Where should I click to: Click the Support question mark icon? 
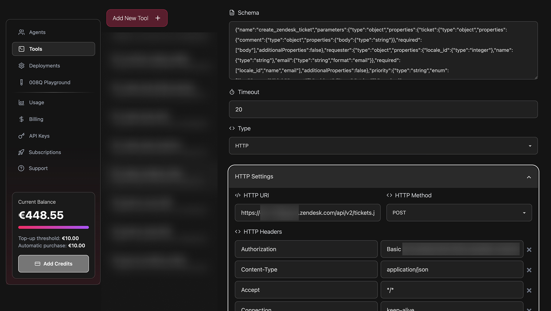coord(22,168)
